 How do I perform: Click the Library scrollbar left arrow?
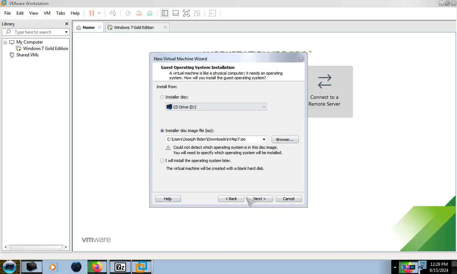pyautogui.click(x=6, y=247)
